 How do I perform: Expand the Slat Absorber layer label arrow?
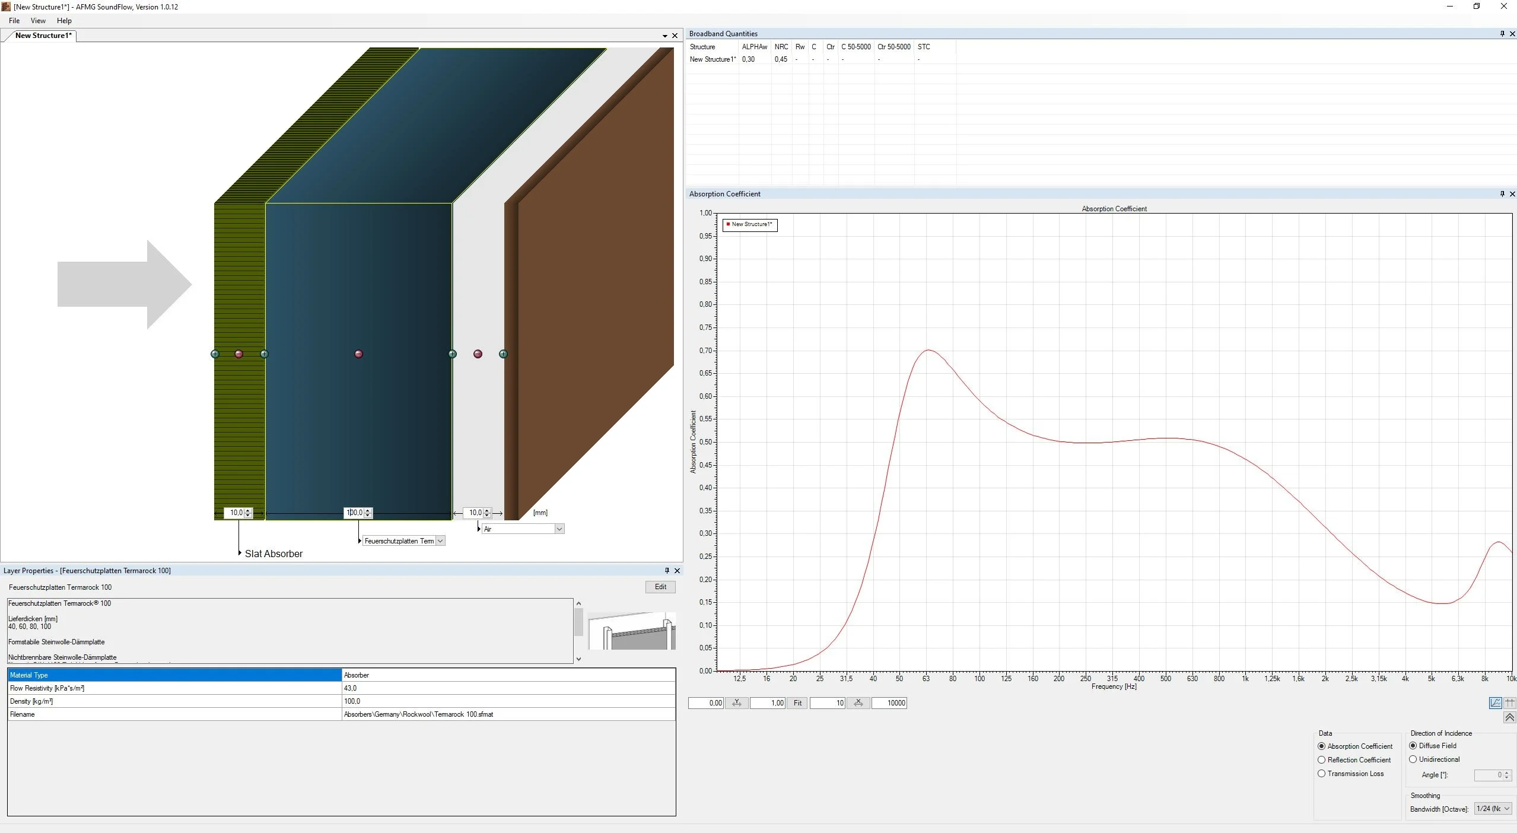point(240,553)
